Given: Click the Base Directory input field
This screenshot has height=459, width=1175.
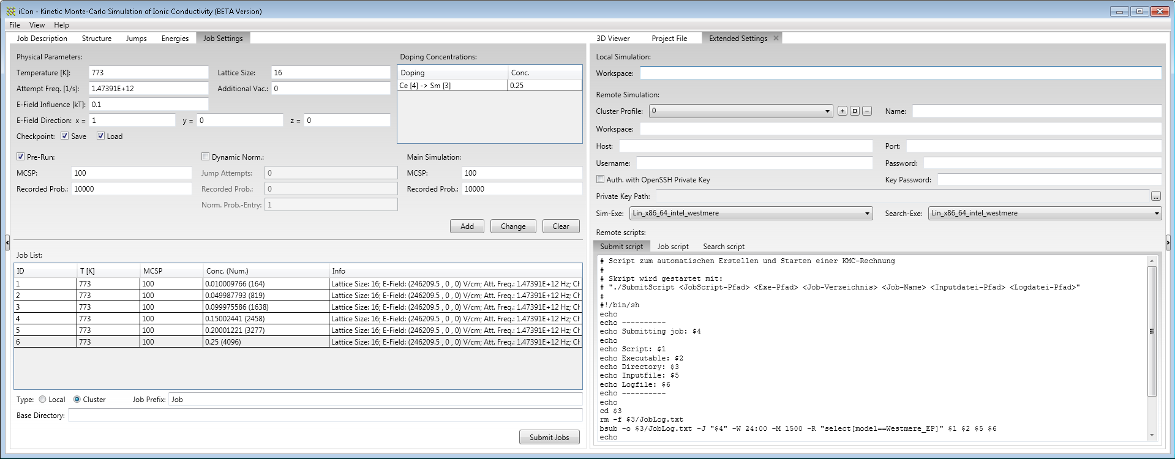Looking at the screenshot, I should [325, 415].
